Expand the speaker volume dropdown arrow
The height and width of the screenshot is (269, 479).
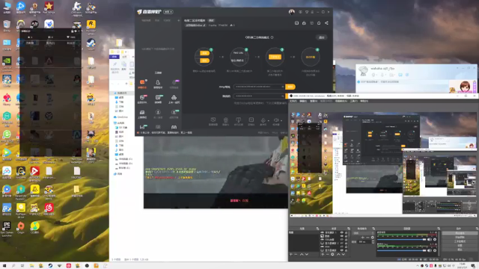[x=281, y=120]
